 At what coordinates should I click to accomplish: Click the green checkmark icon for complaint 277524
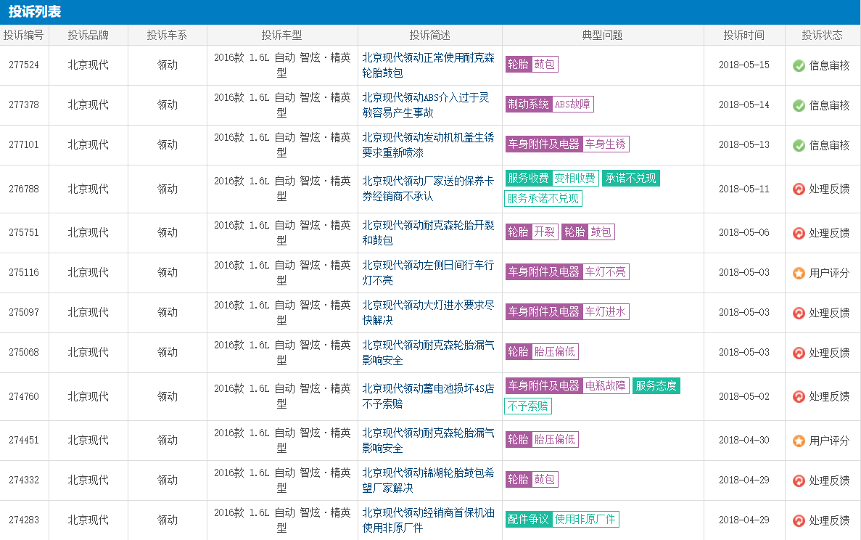pyautogui.click(x=799, y=65)
